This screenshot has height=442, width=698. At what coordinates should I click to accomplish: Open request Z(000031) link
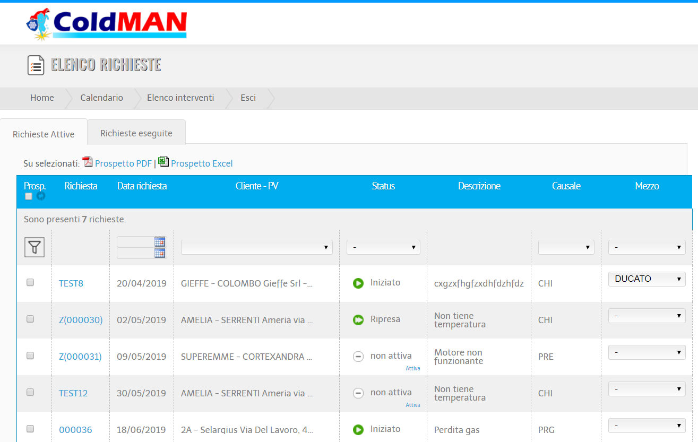pyautogui.click(x=80, y=357)
